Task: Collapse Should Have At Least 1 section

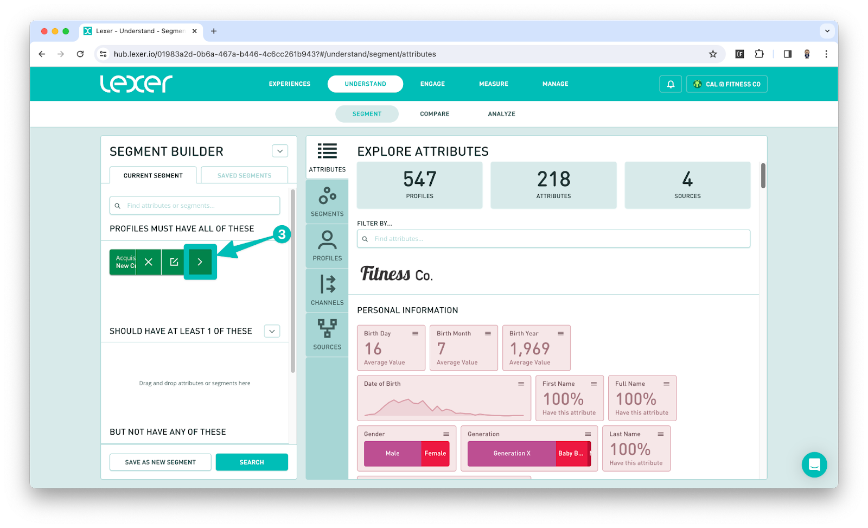Action: click(272, 331)
